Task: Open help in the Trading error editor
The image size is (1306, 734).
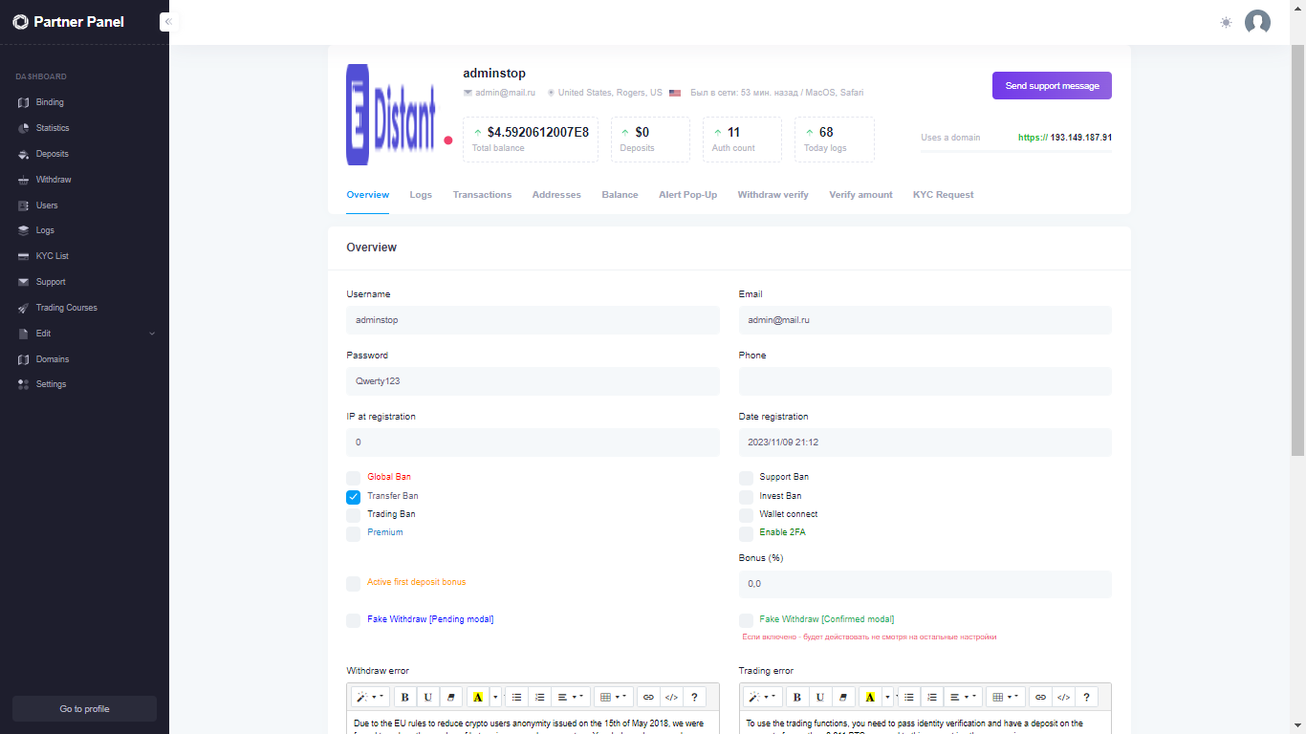Action: 1086,697
